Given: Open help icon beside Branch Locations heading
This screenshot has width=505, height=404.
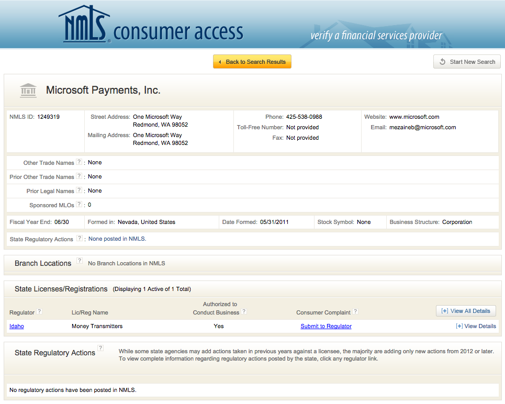Looking at the screenshot, I should [x=79, y=261].
